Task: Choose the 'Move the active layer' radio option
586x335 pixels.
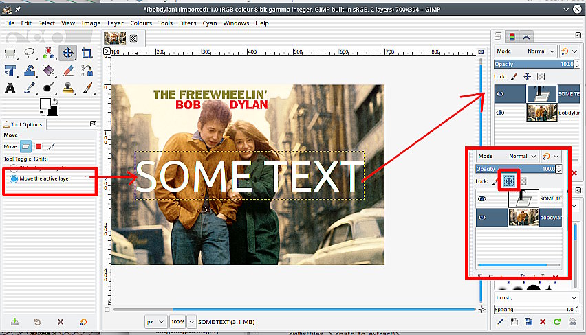Action: 14,178
